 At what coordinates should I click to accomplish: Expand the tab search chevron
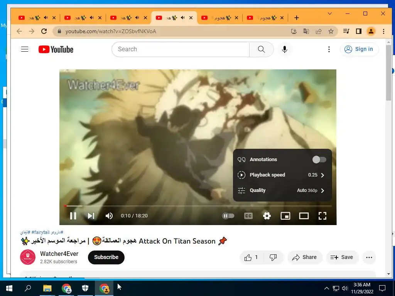[330, 13]
